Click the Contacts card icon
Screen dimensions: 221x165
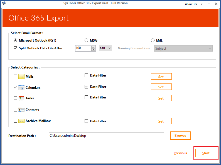pos(21,110)
